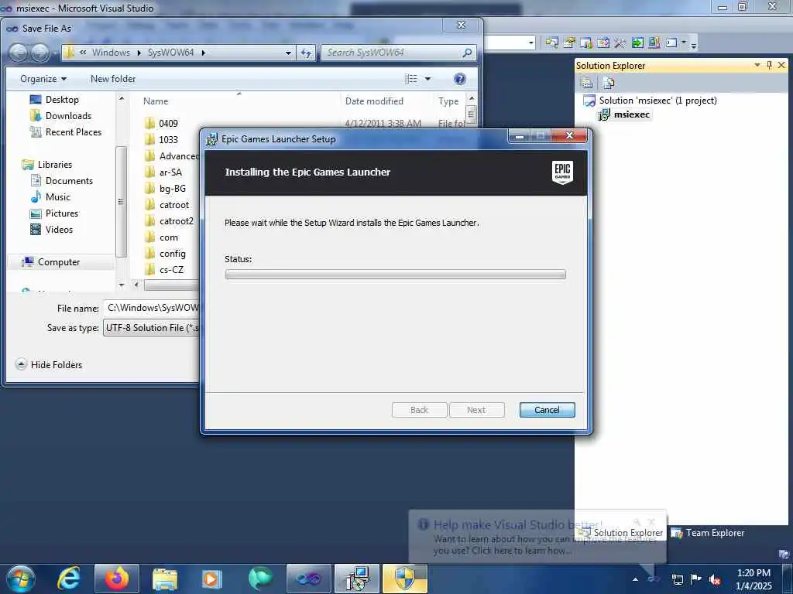Toggle the Solution Explorer auto-hide pin
The height and width of the screenshot is (594, 793).
tap(769, 65)
